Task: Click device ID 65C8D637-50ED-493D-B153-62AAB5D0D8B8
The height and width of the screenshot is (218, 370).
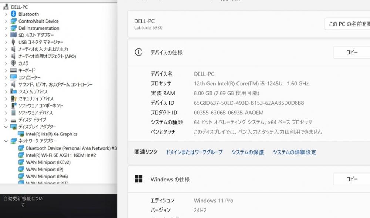Action: pos(249,103)
